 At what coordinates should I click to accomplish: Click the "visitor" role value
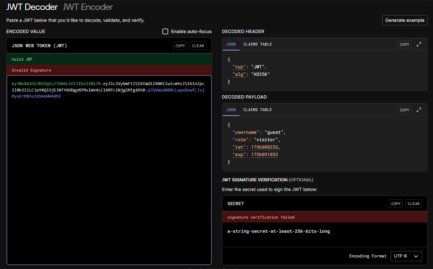coord(266,140)
